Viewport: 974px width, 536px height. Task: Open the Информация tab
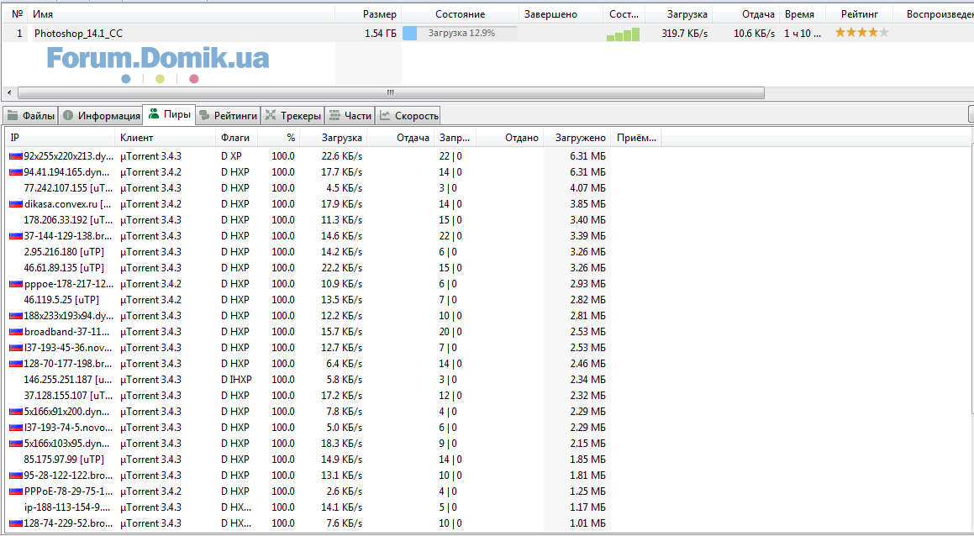(101, 116)
